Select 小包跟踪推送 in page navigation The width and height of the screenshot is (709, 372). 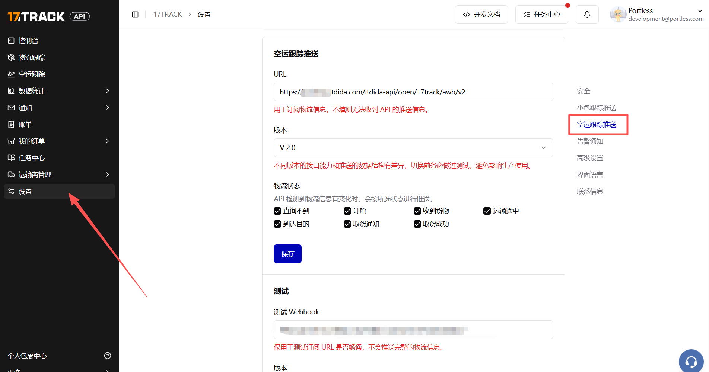pos(597,108)
